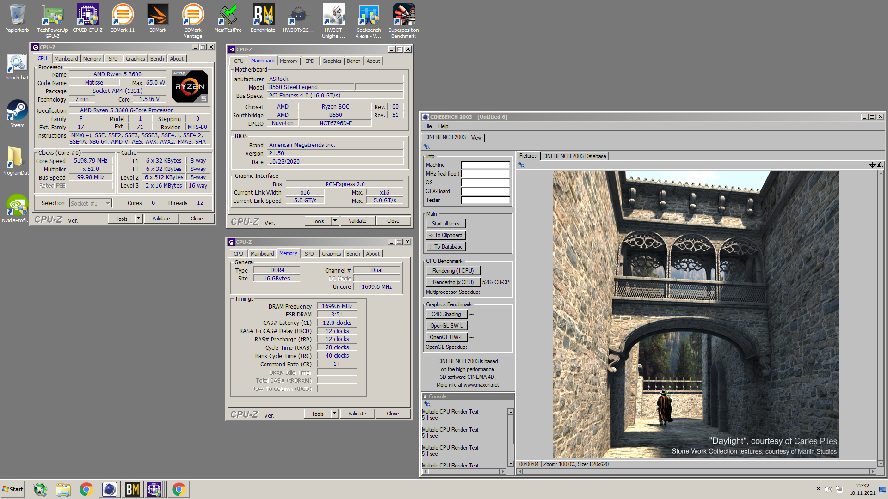Click the GFX-Board input field

point(485,191)
